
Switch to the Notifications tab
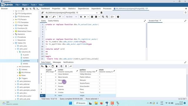(68, 62)
